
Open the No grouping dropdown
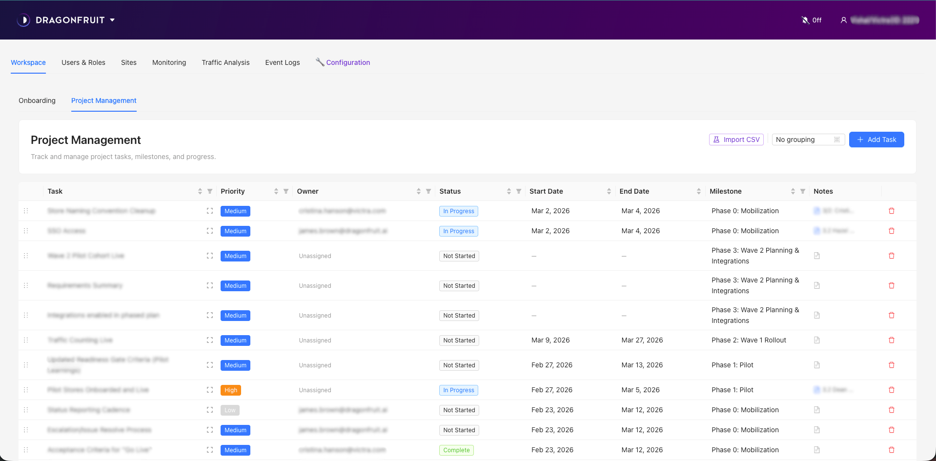tap(808, 140)
